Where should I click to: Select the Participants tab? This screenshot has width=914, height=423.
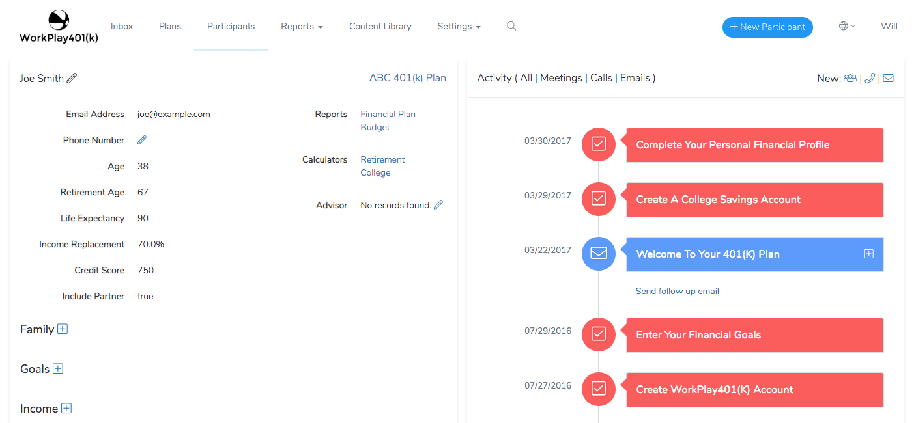231,26
